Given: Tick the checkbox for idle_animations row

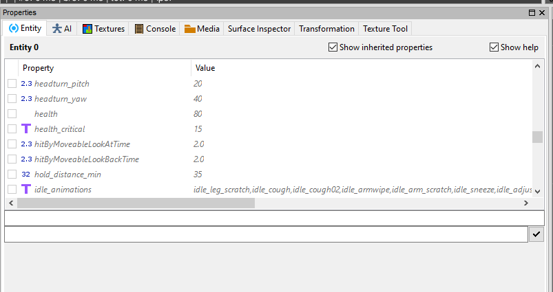Looking at the screenshot, I should tap(12, 190).
